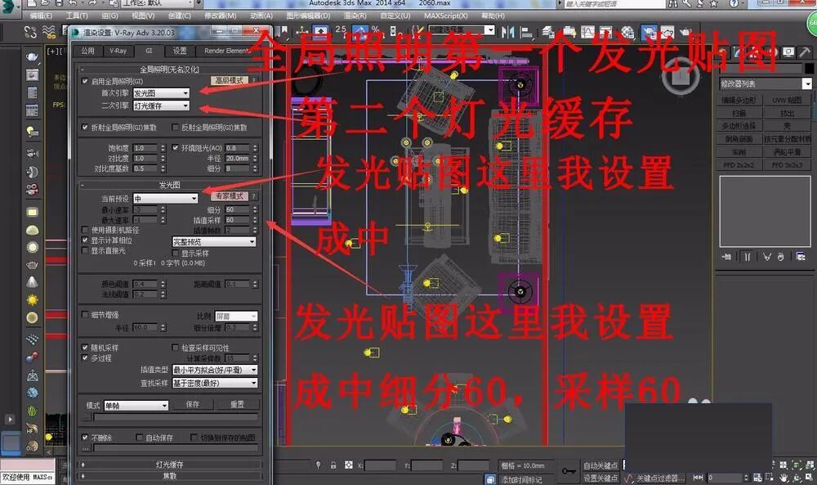The width and height of the screenshot is (817, 485).
Task: Open the MAXScript(X) menu
Action: coord(445,16)
